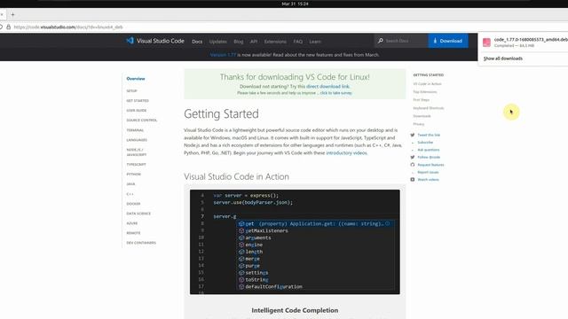Open the Blog nav item
This screenshot has width=568, height=319.
pos(239,42)
